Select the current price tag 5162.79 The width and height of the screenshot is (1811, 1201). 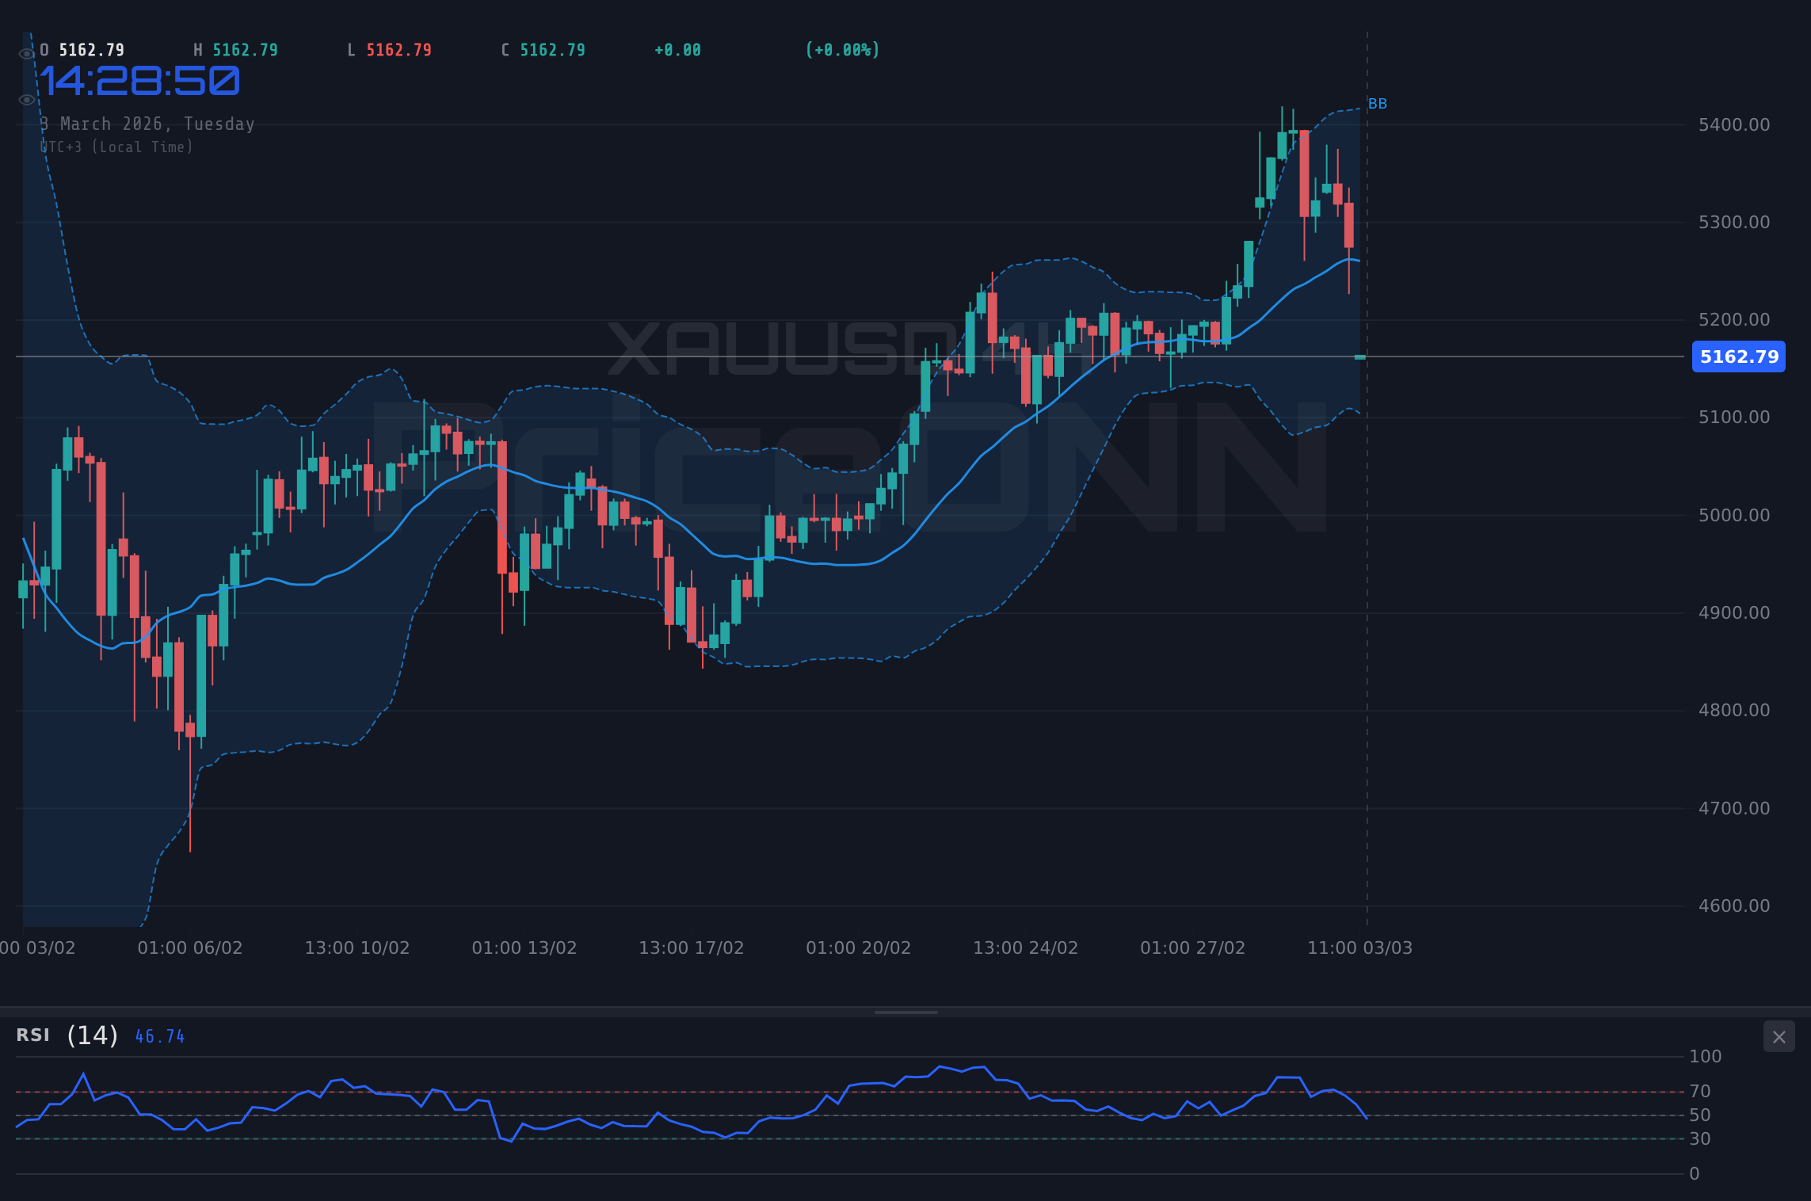(1738, 356)
